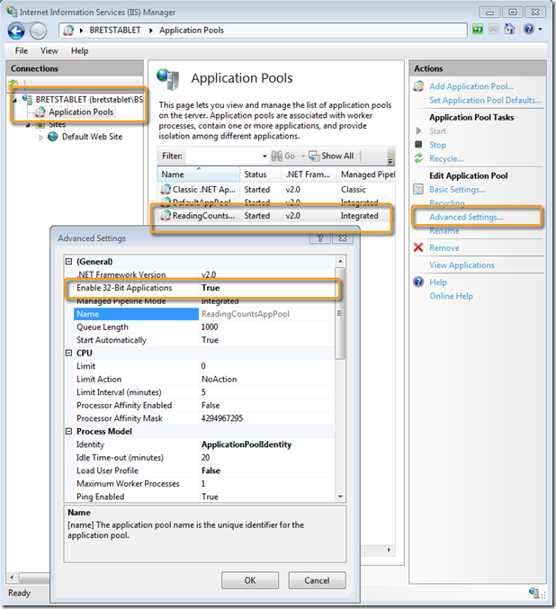Collapse the Process Model section
The width and height of the screenshot is (556, 609).
pos(69,431)
